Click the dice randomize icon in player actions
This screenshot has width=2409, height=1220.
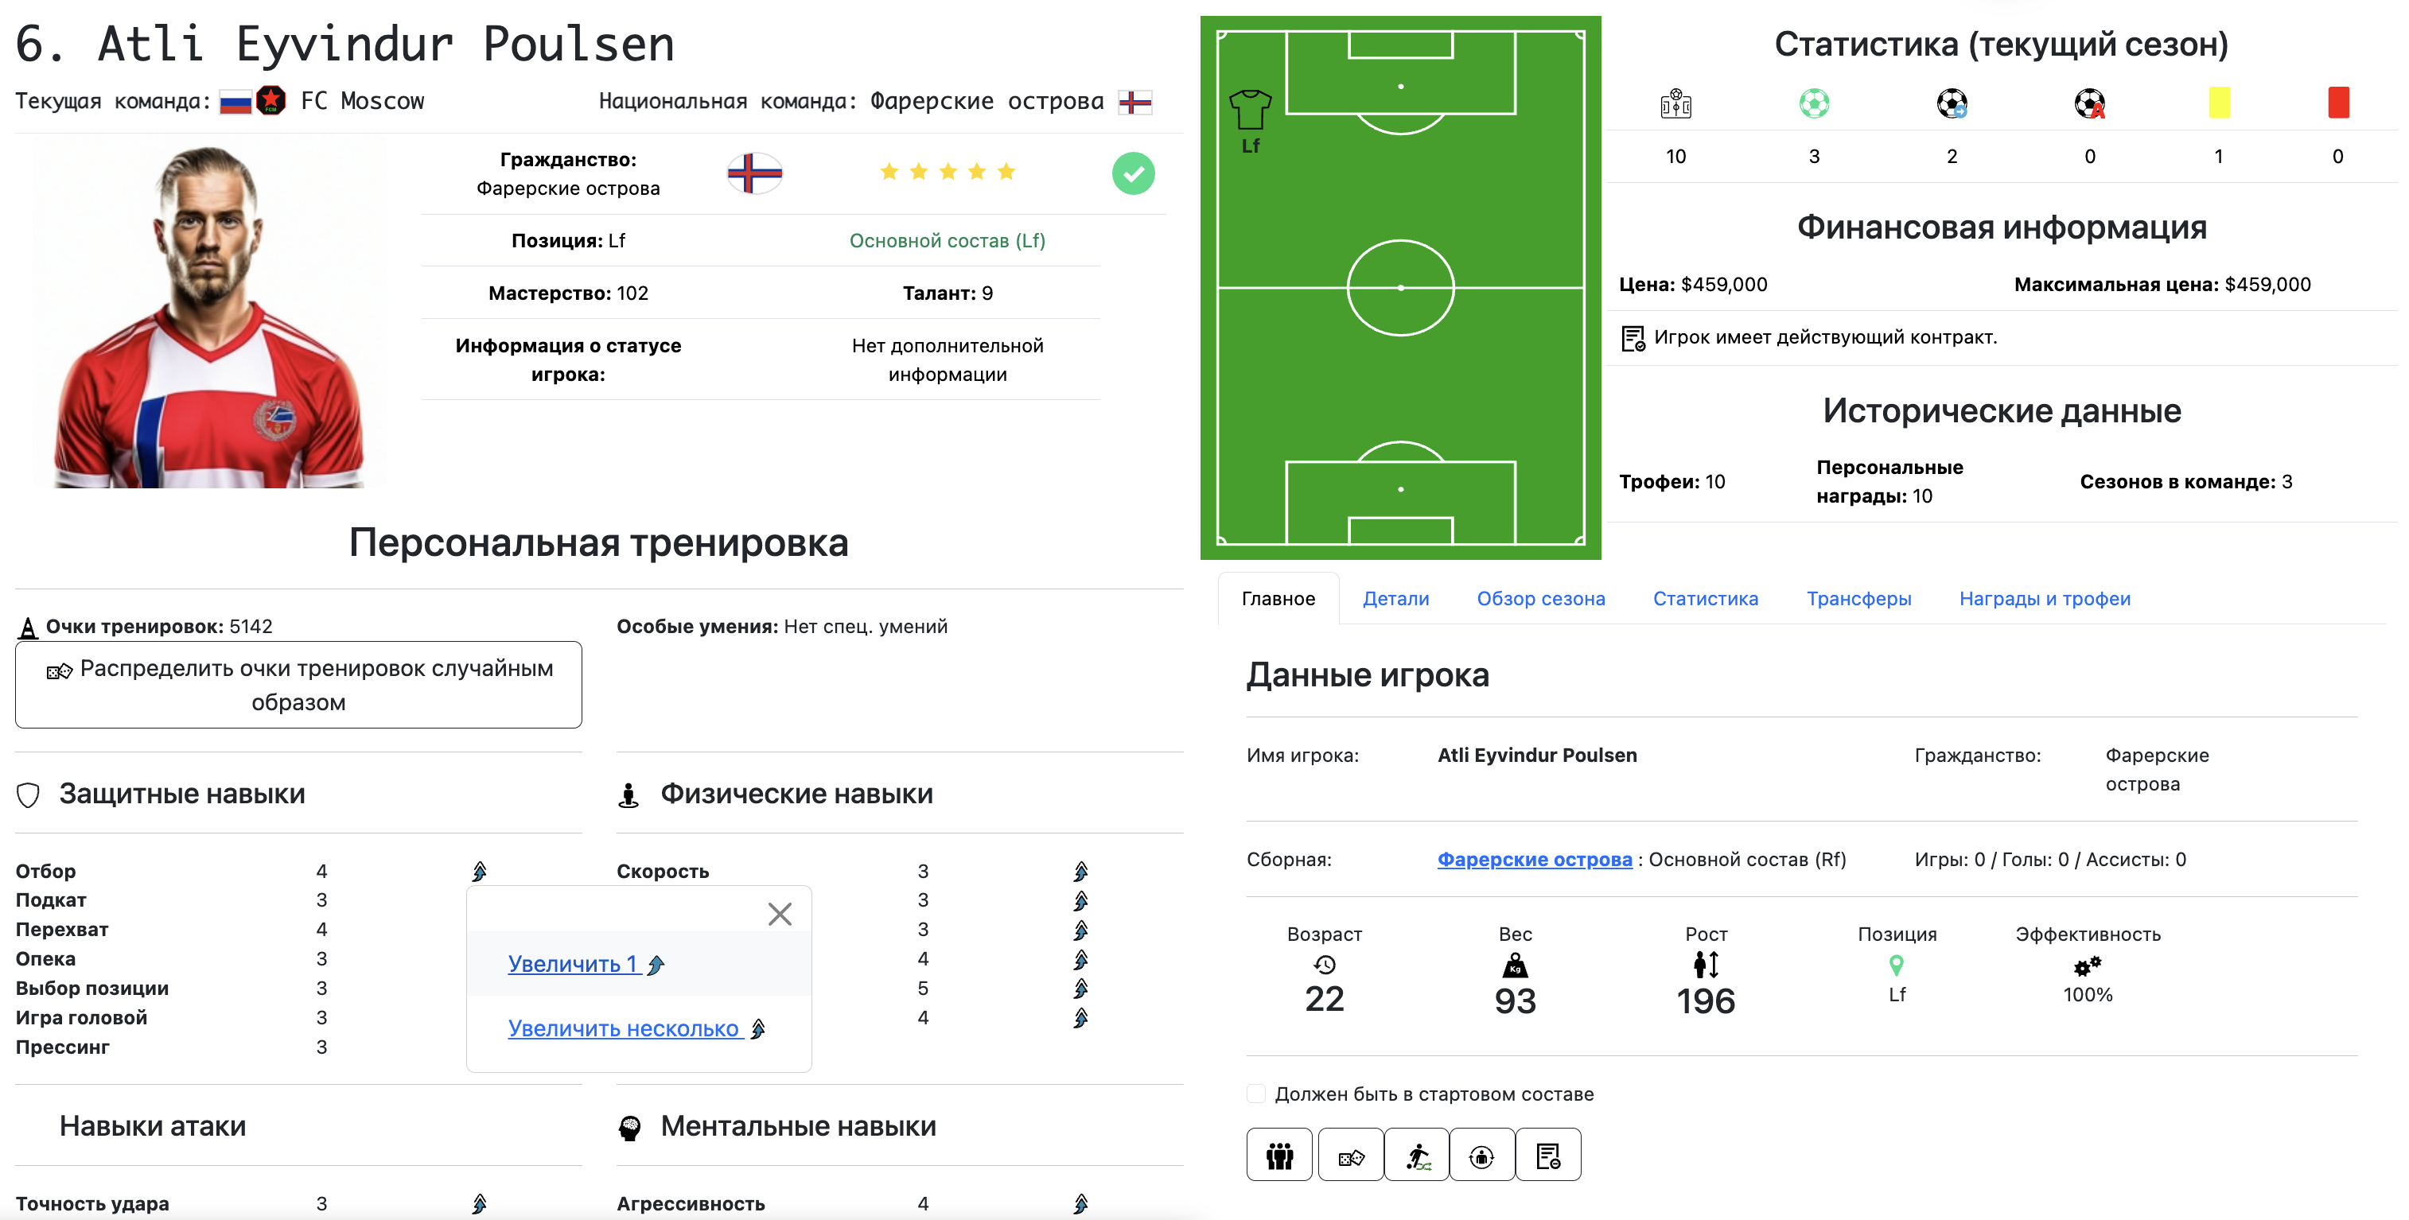point(1350,1155)
